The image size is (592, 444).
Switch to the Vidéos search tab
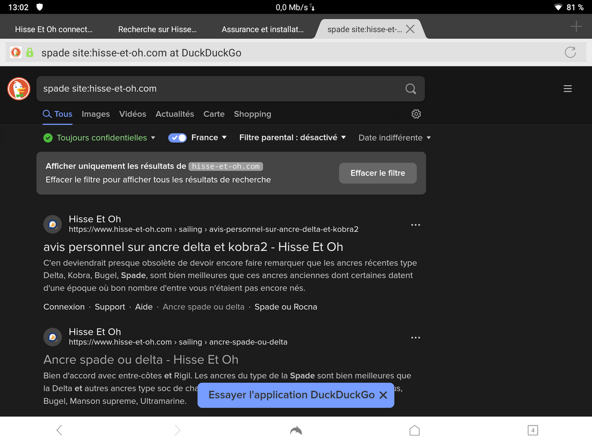pos(132,114)
